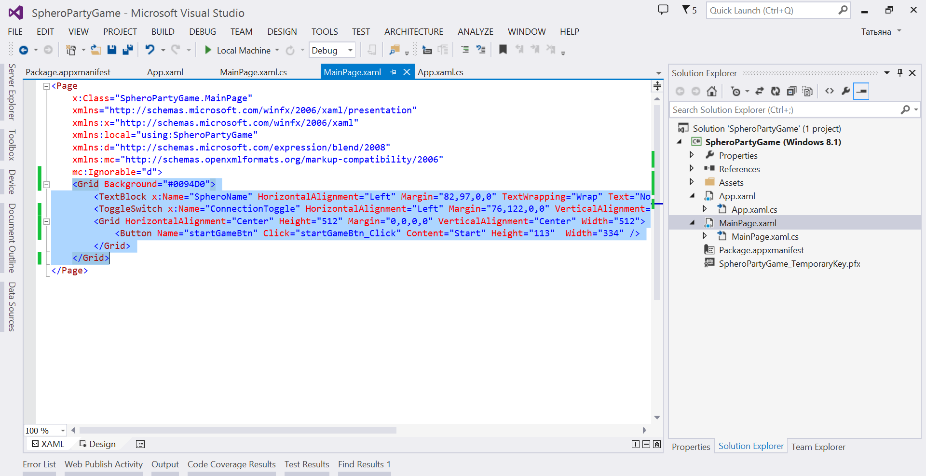Collapse all nodes in Solution Explorer
926x476 pixels.
click(791, 91)
